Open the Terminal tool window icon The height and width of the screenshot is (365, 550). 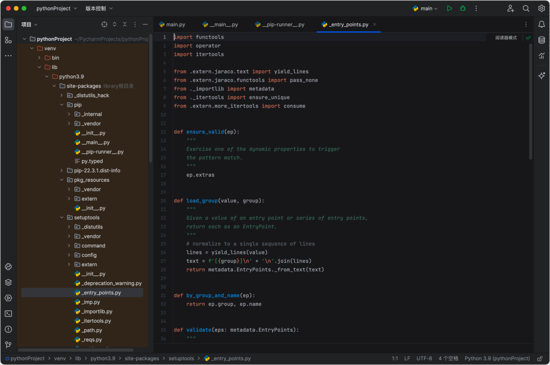8,313
